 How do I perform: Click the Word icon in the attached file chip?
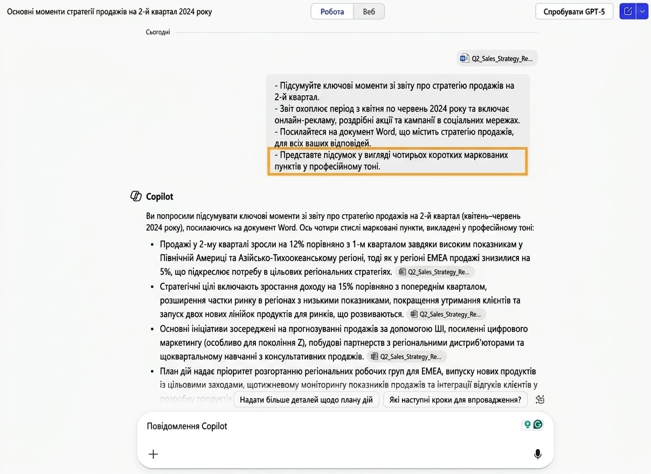point(465,59)
